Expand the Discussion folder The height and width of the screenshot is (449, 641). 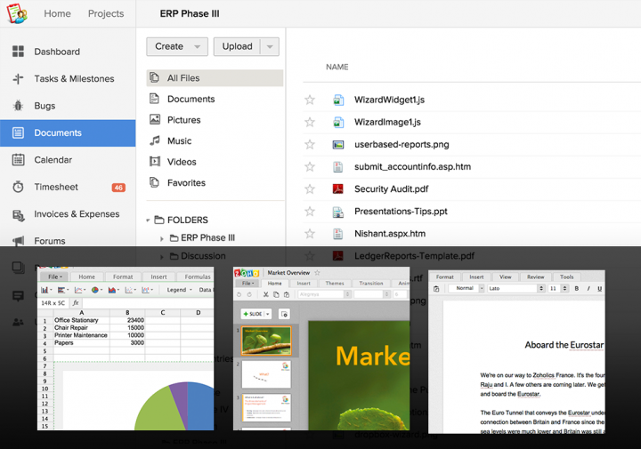162,256
